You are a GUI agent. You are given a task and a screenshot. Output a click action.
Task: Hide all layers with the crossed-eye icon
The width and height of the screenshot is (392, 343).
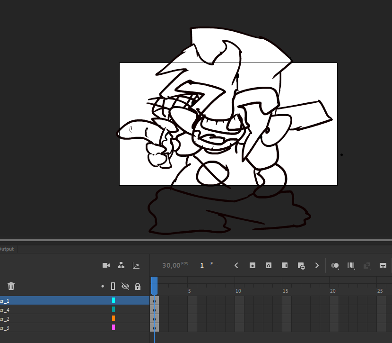tap(125, 286)
